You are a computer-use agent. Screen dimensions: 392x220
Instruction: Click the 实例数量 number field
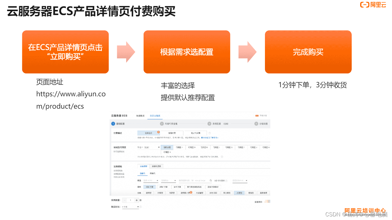(130, 200)
